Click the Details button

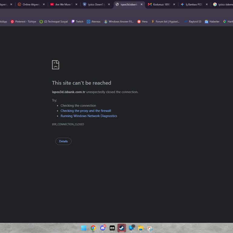click(x=63, y=141)
